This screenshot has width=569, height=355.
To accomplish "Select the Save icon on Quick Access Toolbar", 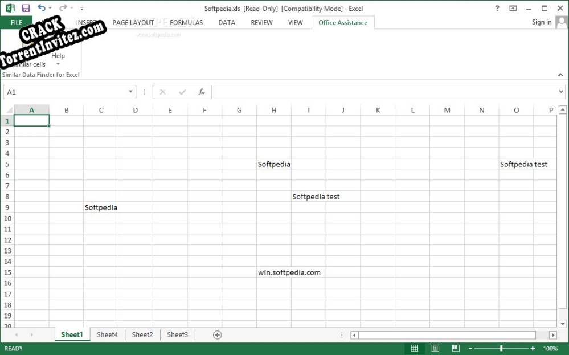I will [x=26, y=8].
